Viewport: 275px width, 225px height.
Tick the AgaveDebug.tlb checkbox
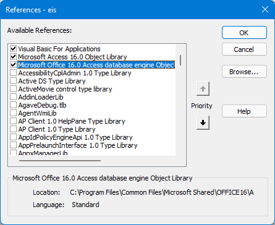[14, 105]
